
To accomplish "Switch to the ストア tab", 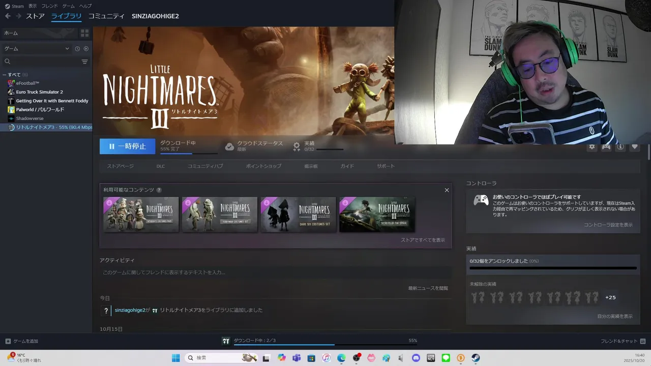I will [35, 16].
